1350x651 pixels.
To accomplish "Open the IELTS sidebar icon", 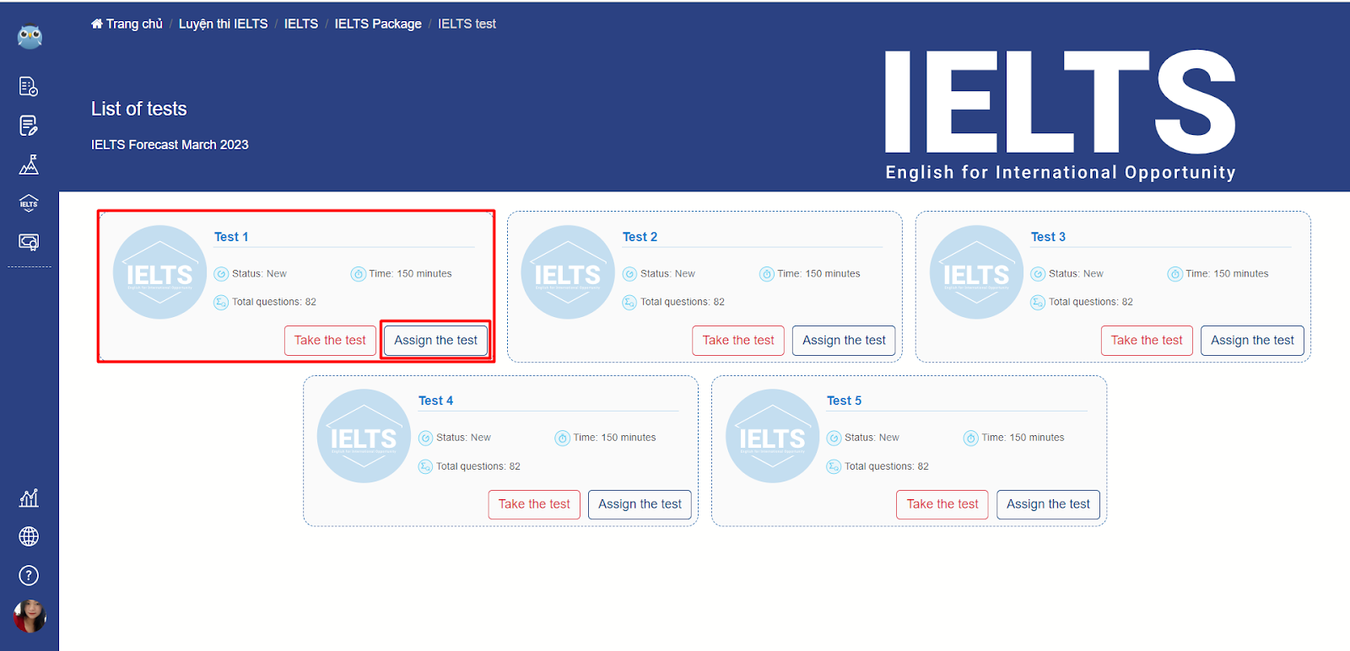I will coord(29,203).
